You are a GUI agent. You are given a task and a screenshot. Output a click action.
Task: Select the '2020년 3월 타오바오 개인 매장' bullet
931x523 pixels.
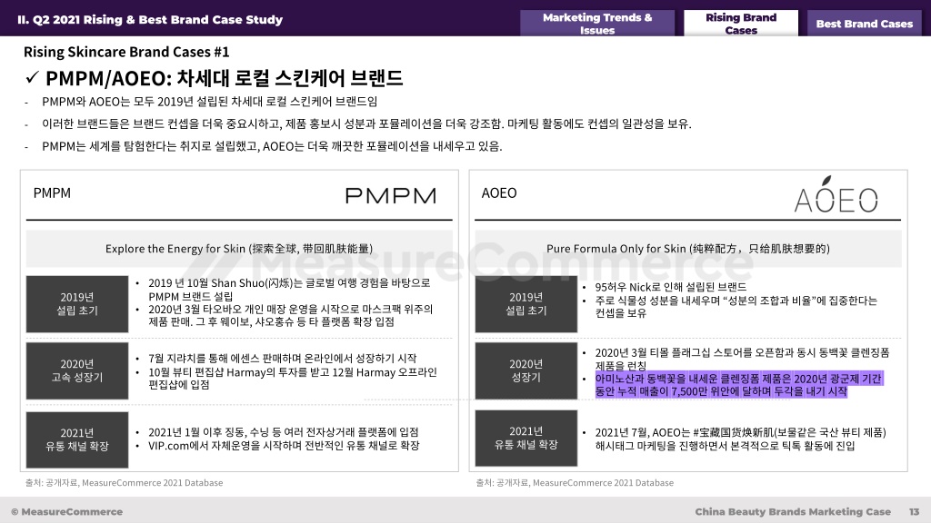pyautogui.click(x=291, y=315)
